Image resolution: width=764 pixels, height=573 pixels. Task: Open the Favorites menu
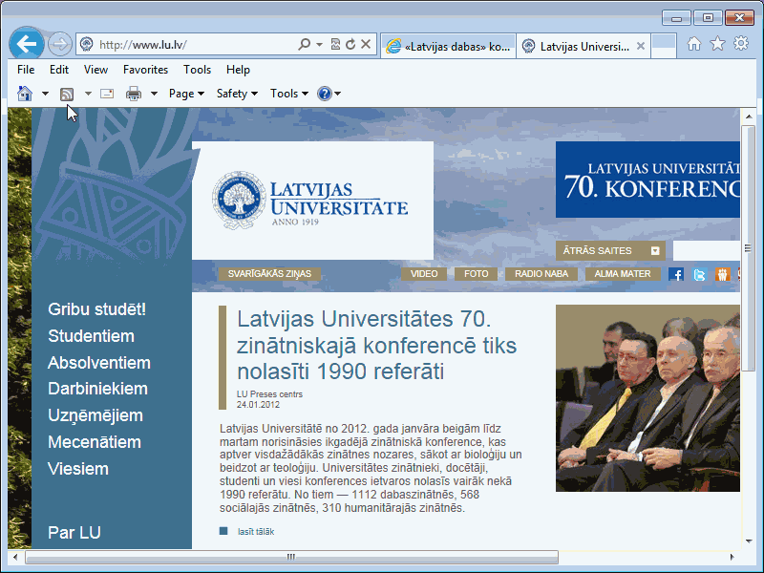click(145, 70)
